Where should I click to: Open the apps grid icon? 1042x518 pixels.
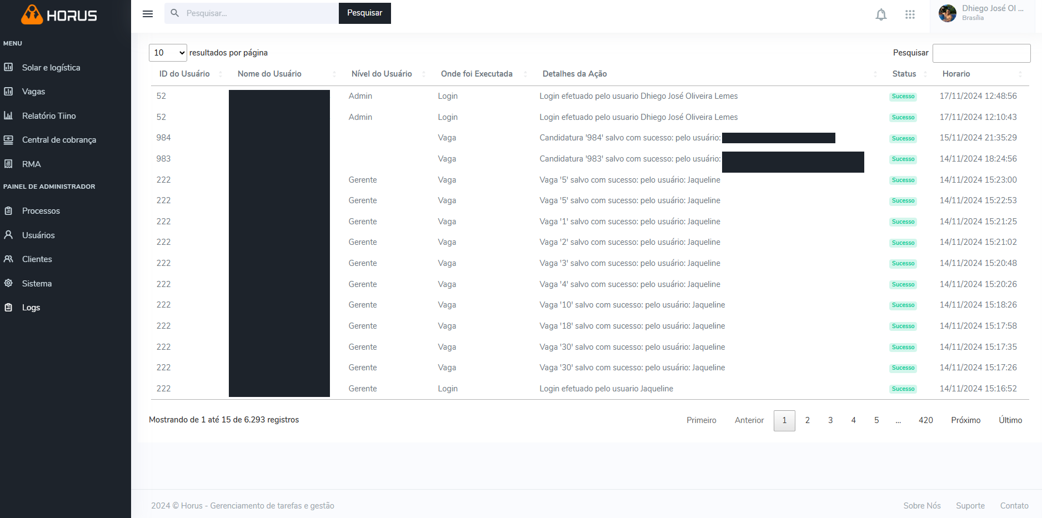910,14
